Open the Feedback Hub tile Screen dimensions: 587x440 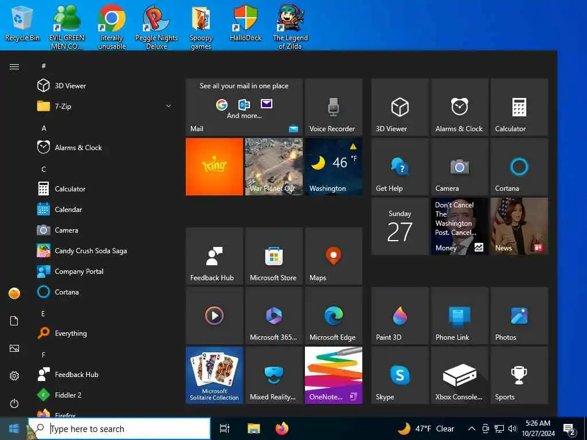(214, 256)
